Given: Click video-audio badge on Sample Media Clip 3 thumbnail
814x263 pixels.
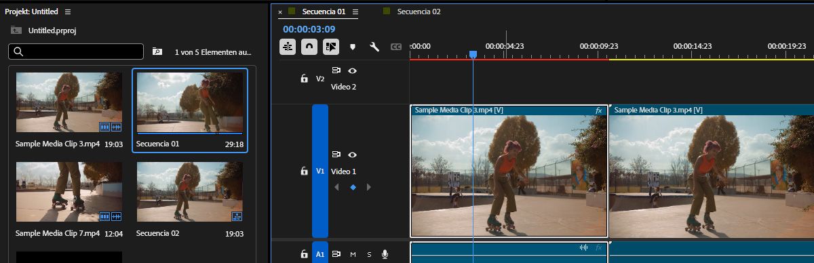Looking at the screenshot, I should click(x=110, y=127).
